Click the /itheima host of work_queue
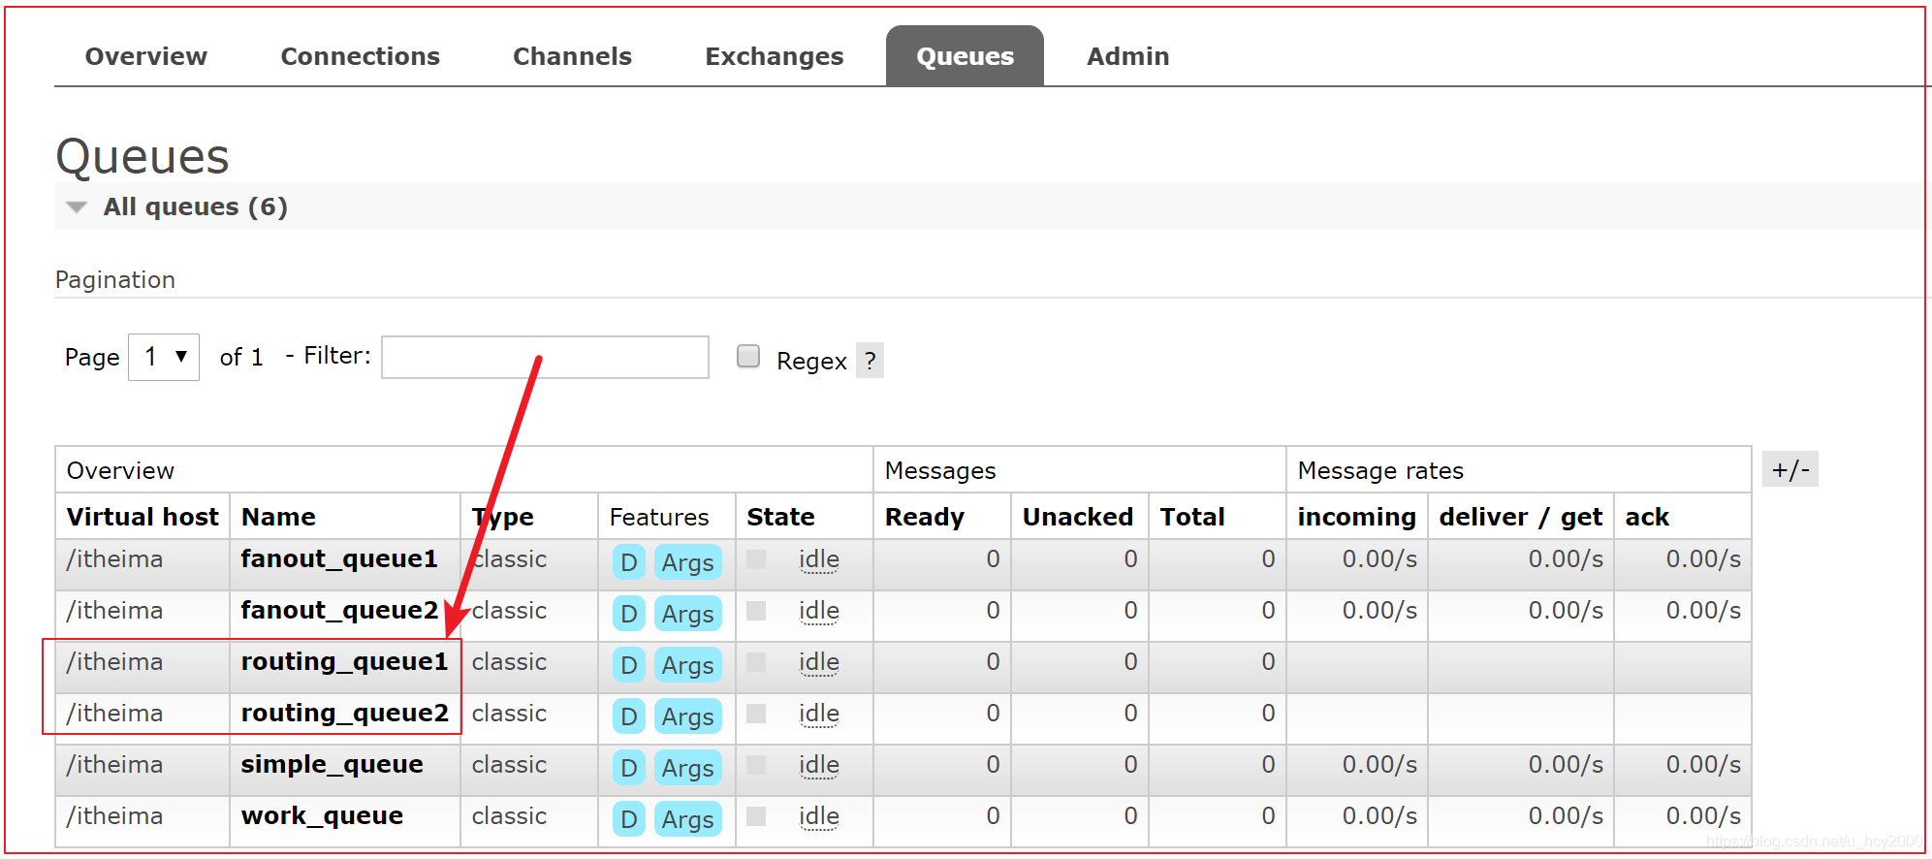 coord(114,816)
